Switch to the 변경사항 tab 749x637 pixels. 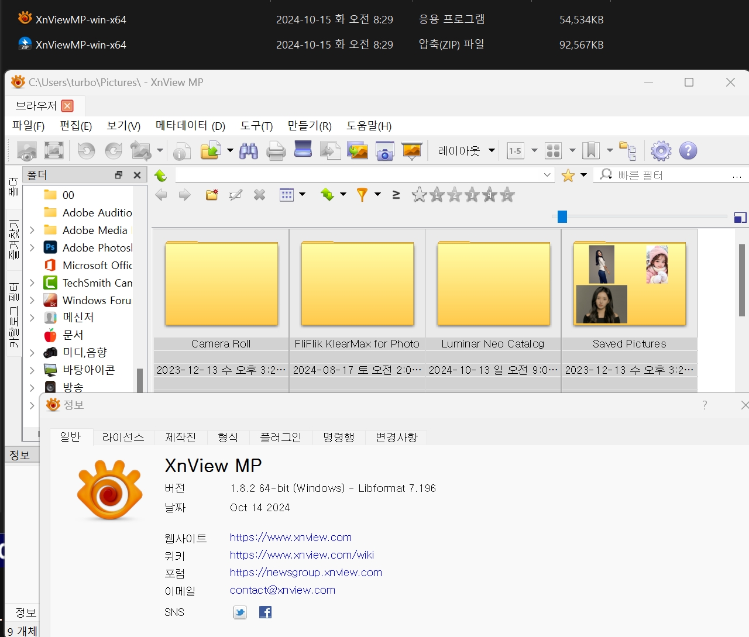point(397,438)
